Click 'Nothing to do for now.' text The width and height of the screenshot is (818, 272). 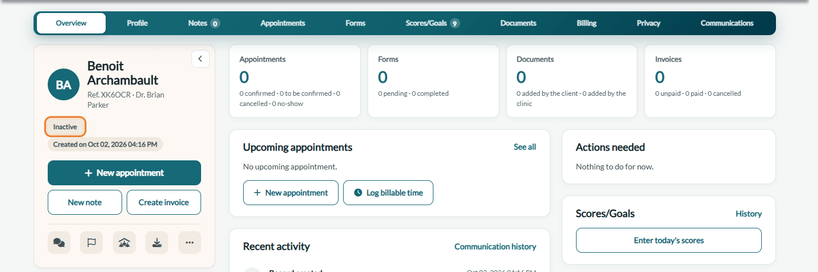tap(615, 167)
